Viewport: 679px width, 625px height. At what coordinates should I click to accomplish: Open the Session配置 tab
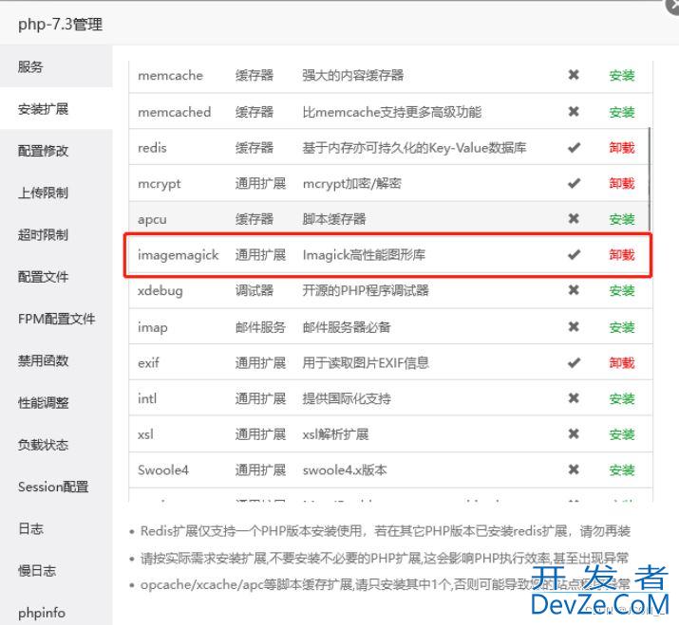click(56, 487)
